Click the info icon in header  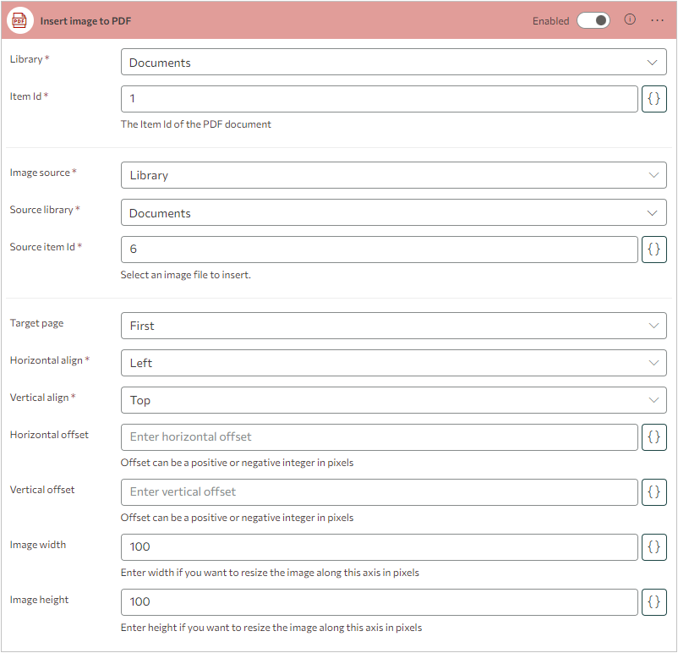(630, 20)
